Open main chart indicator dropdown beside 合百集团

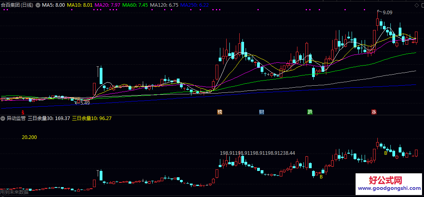[x=38, y=5]
